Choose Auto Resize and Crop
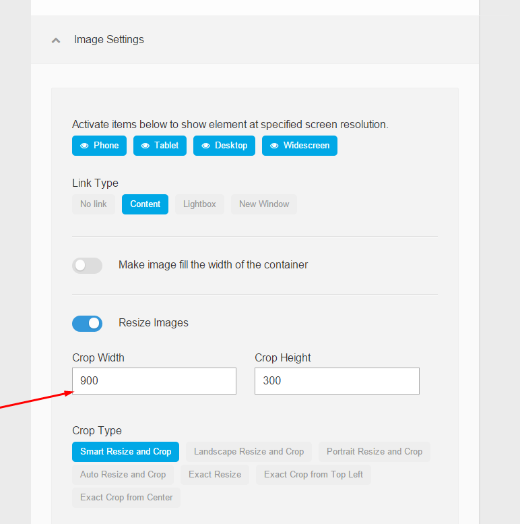The width and height of the screenshot is (520, 524). (x=123, y=475)
